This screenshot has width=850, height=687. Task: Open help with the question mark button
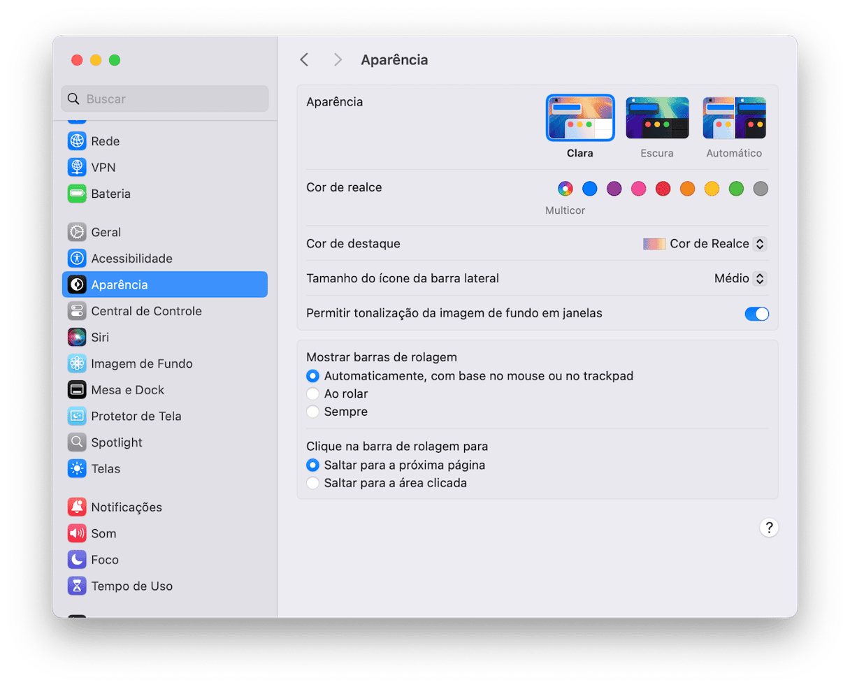(769, 528)
